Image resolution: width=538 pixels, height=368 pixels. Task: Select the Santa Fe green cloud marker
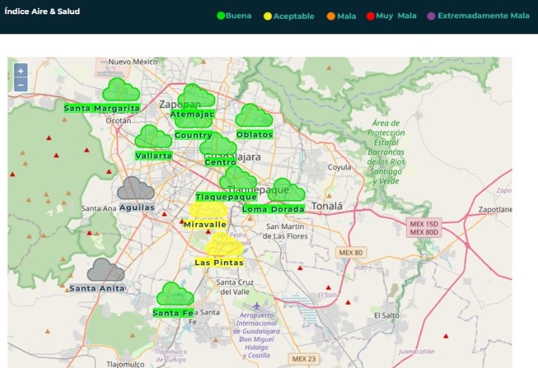coord(175,294)
